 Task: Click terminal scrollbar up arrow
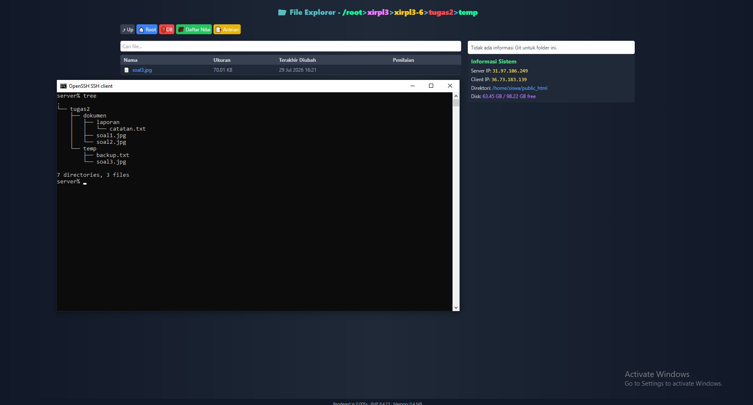(x=456, y=96)
